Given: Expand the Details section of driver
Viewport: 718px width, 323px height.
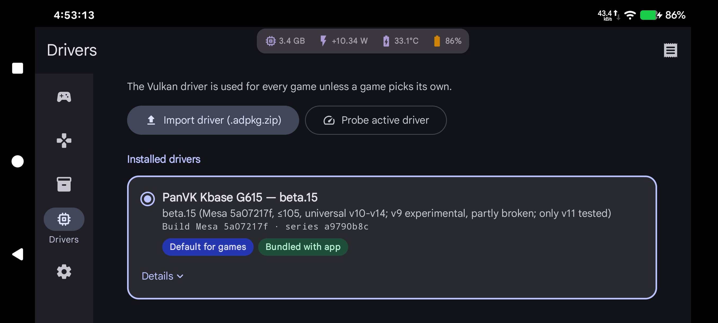Looking at the screenshot, I should 163,276.
